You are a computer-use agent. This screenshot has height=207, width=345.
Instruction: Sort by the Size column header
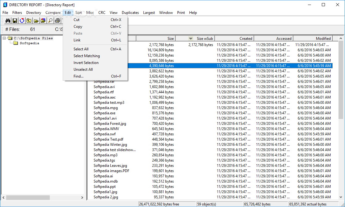pyautogui.click(x=156, y=39)
